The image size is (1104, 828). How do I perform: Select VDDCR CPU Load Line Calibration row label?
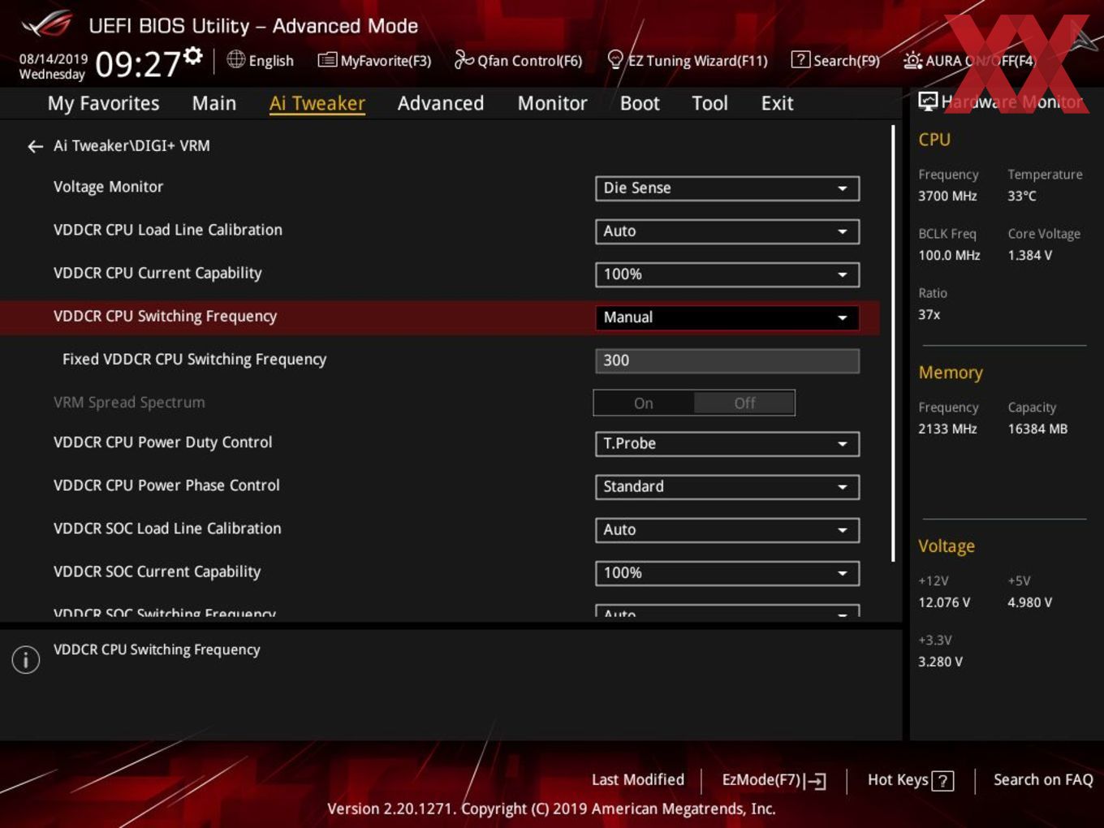(x=168, y=230)
